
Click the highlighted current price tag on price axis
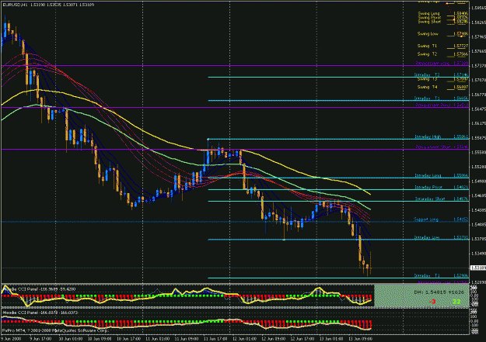478,268
